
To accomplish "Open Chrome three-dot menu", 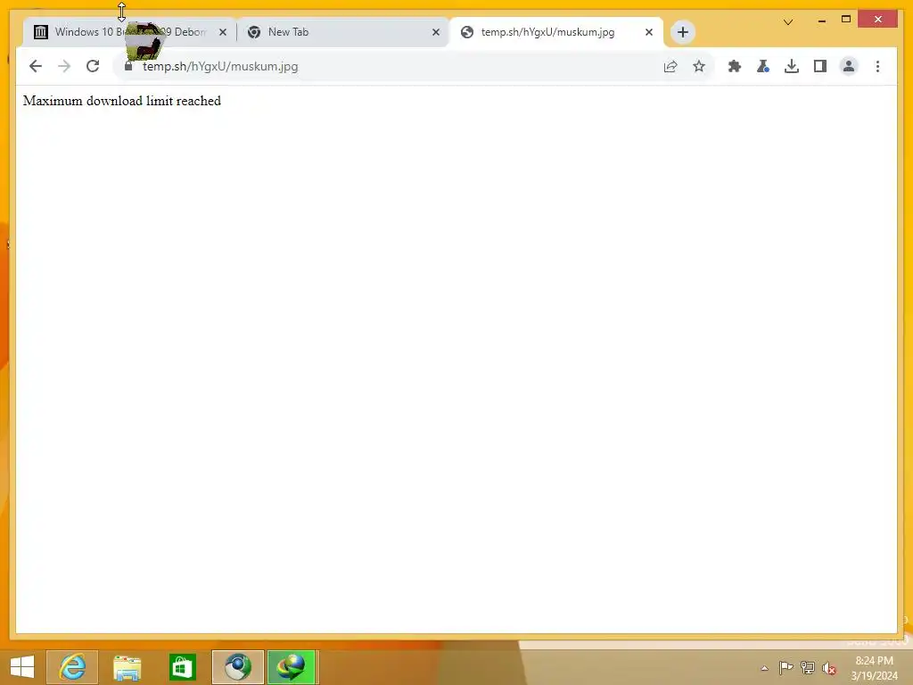I will pos(877,66).
